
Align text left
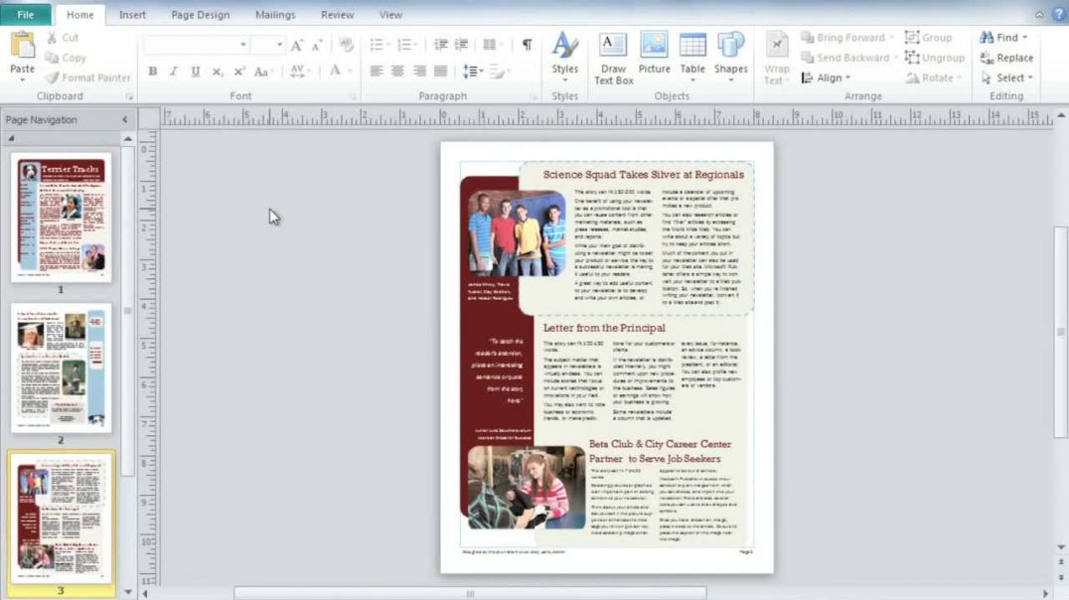click(x=376, y=71)
